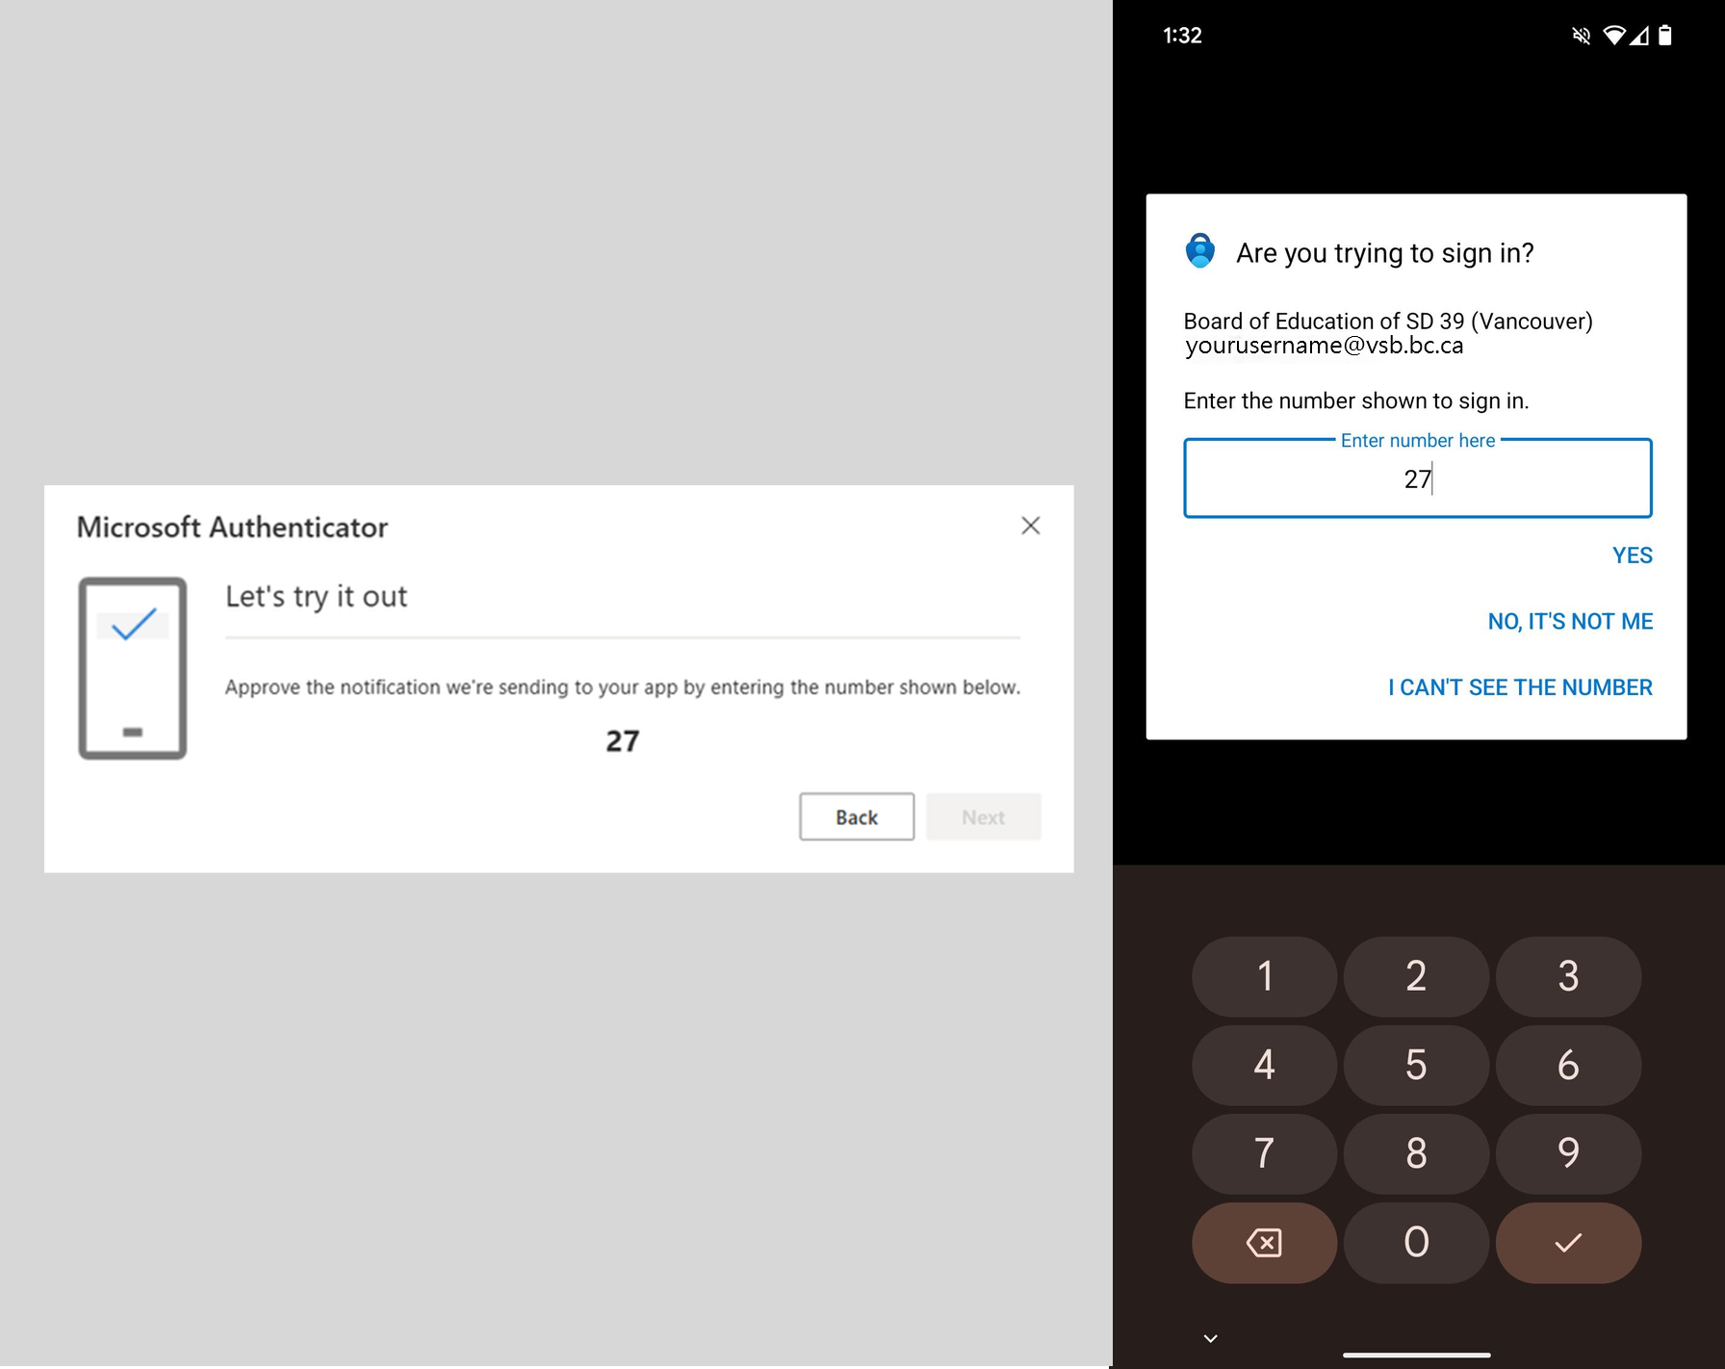The width and height of the screenshot is (1725, 1369).
Task: Tap 'Enter the number shown to sign in.' text
Action: click(x=1356, y=400)
